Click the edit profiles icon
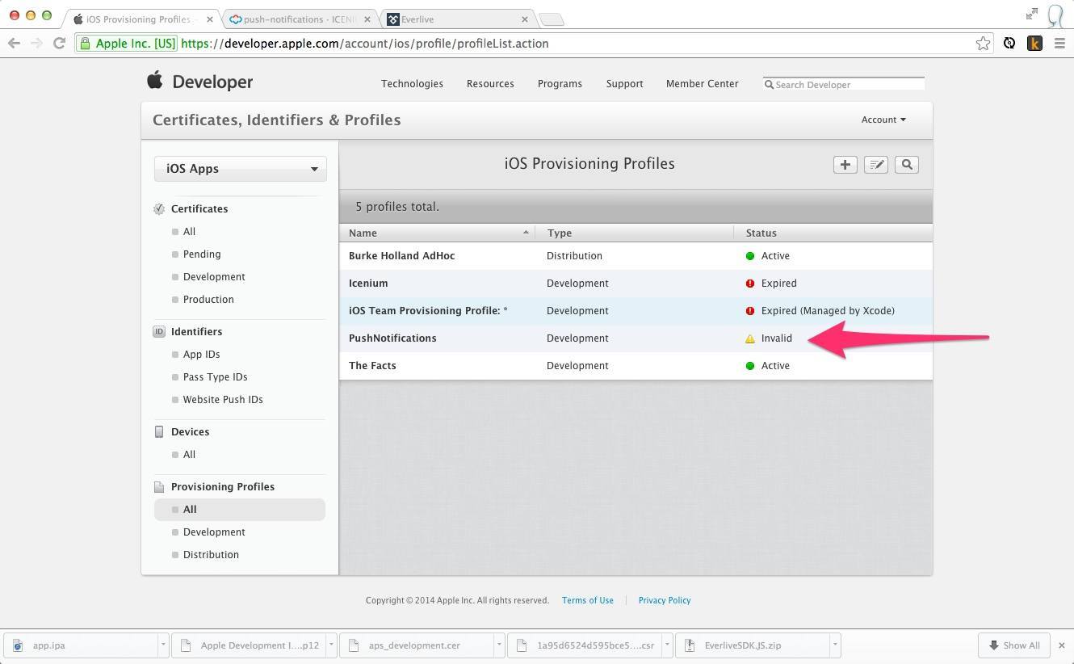Image resolution: width=1074 pixels, height=664 pixels. point(875,165)
